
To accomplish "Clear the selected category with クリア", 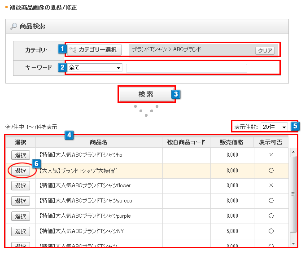I will pyautogui.click(x=265, y=50).
